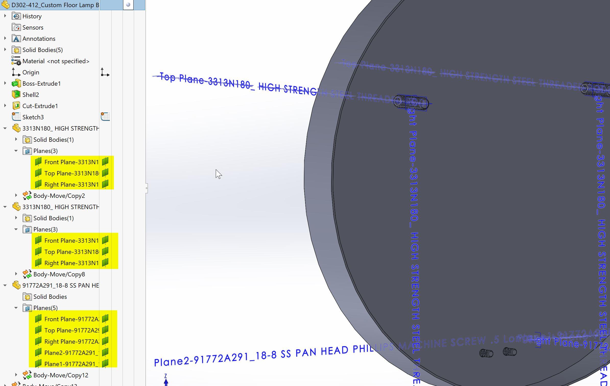Select the Shell2 feature icon
The image size is (610, 386).
coord(16,95)
